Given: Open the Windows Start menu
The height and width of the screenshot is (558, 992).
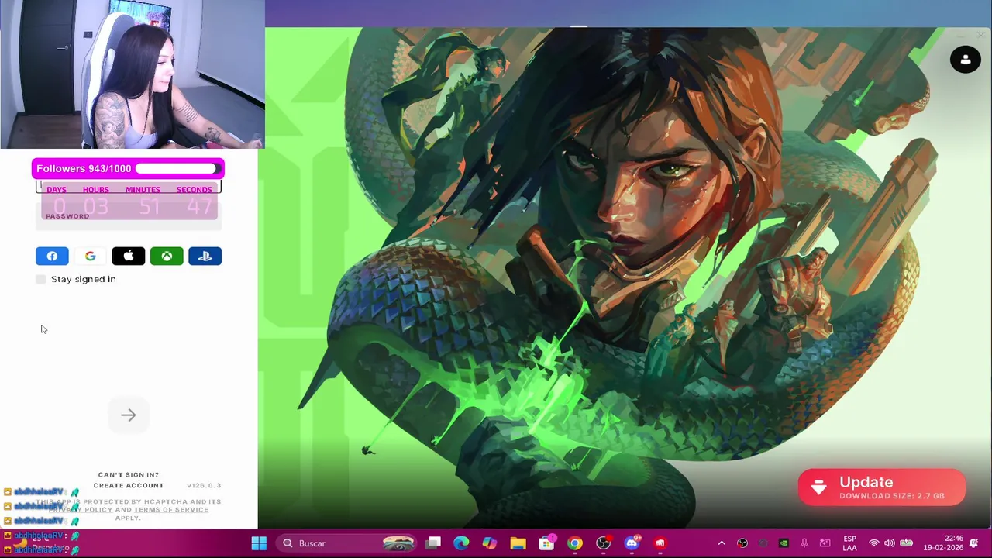Looking at the screenshot, I should coord(259,543).
